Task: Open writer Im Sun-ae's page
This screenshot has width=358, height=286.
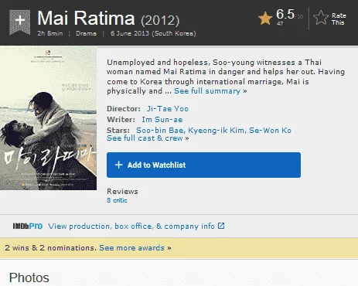Action: click(162, 120)
